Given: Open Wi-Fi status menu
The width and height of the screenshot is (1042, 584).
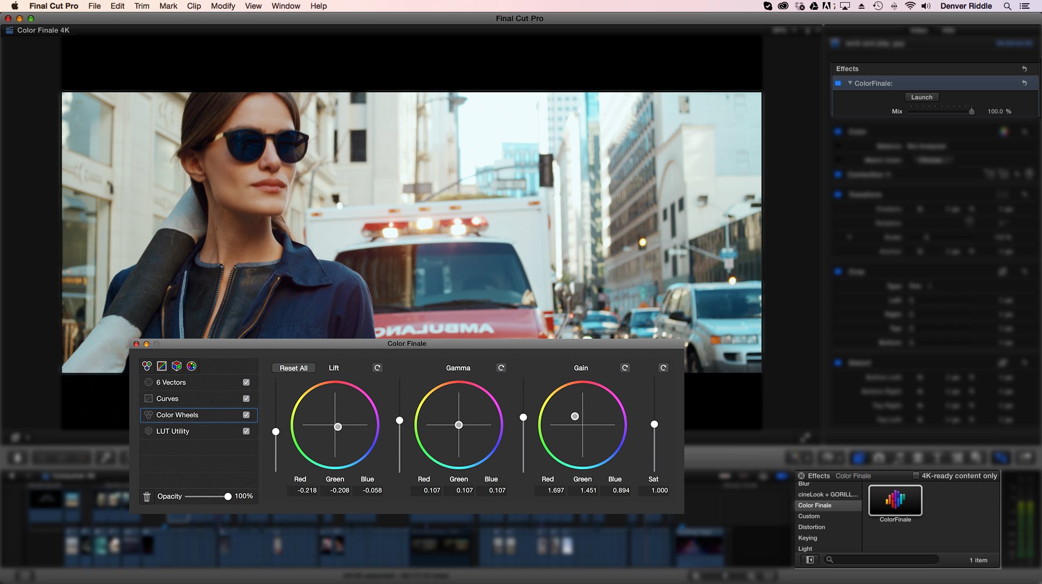Looking at the screenshot, I should [910, 6].
